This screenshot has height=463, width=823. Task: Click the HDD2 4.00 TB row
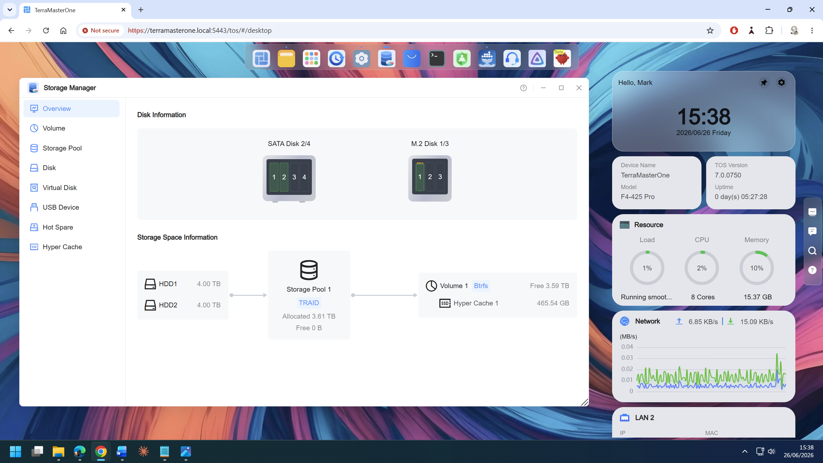183,305
